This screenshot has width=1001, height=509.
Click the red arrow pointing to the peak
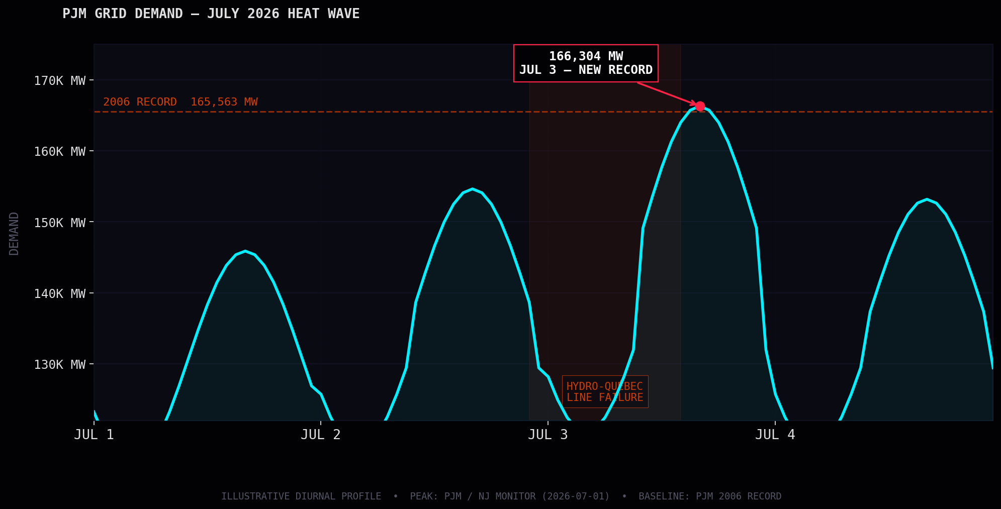667,93
